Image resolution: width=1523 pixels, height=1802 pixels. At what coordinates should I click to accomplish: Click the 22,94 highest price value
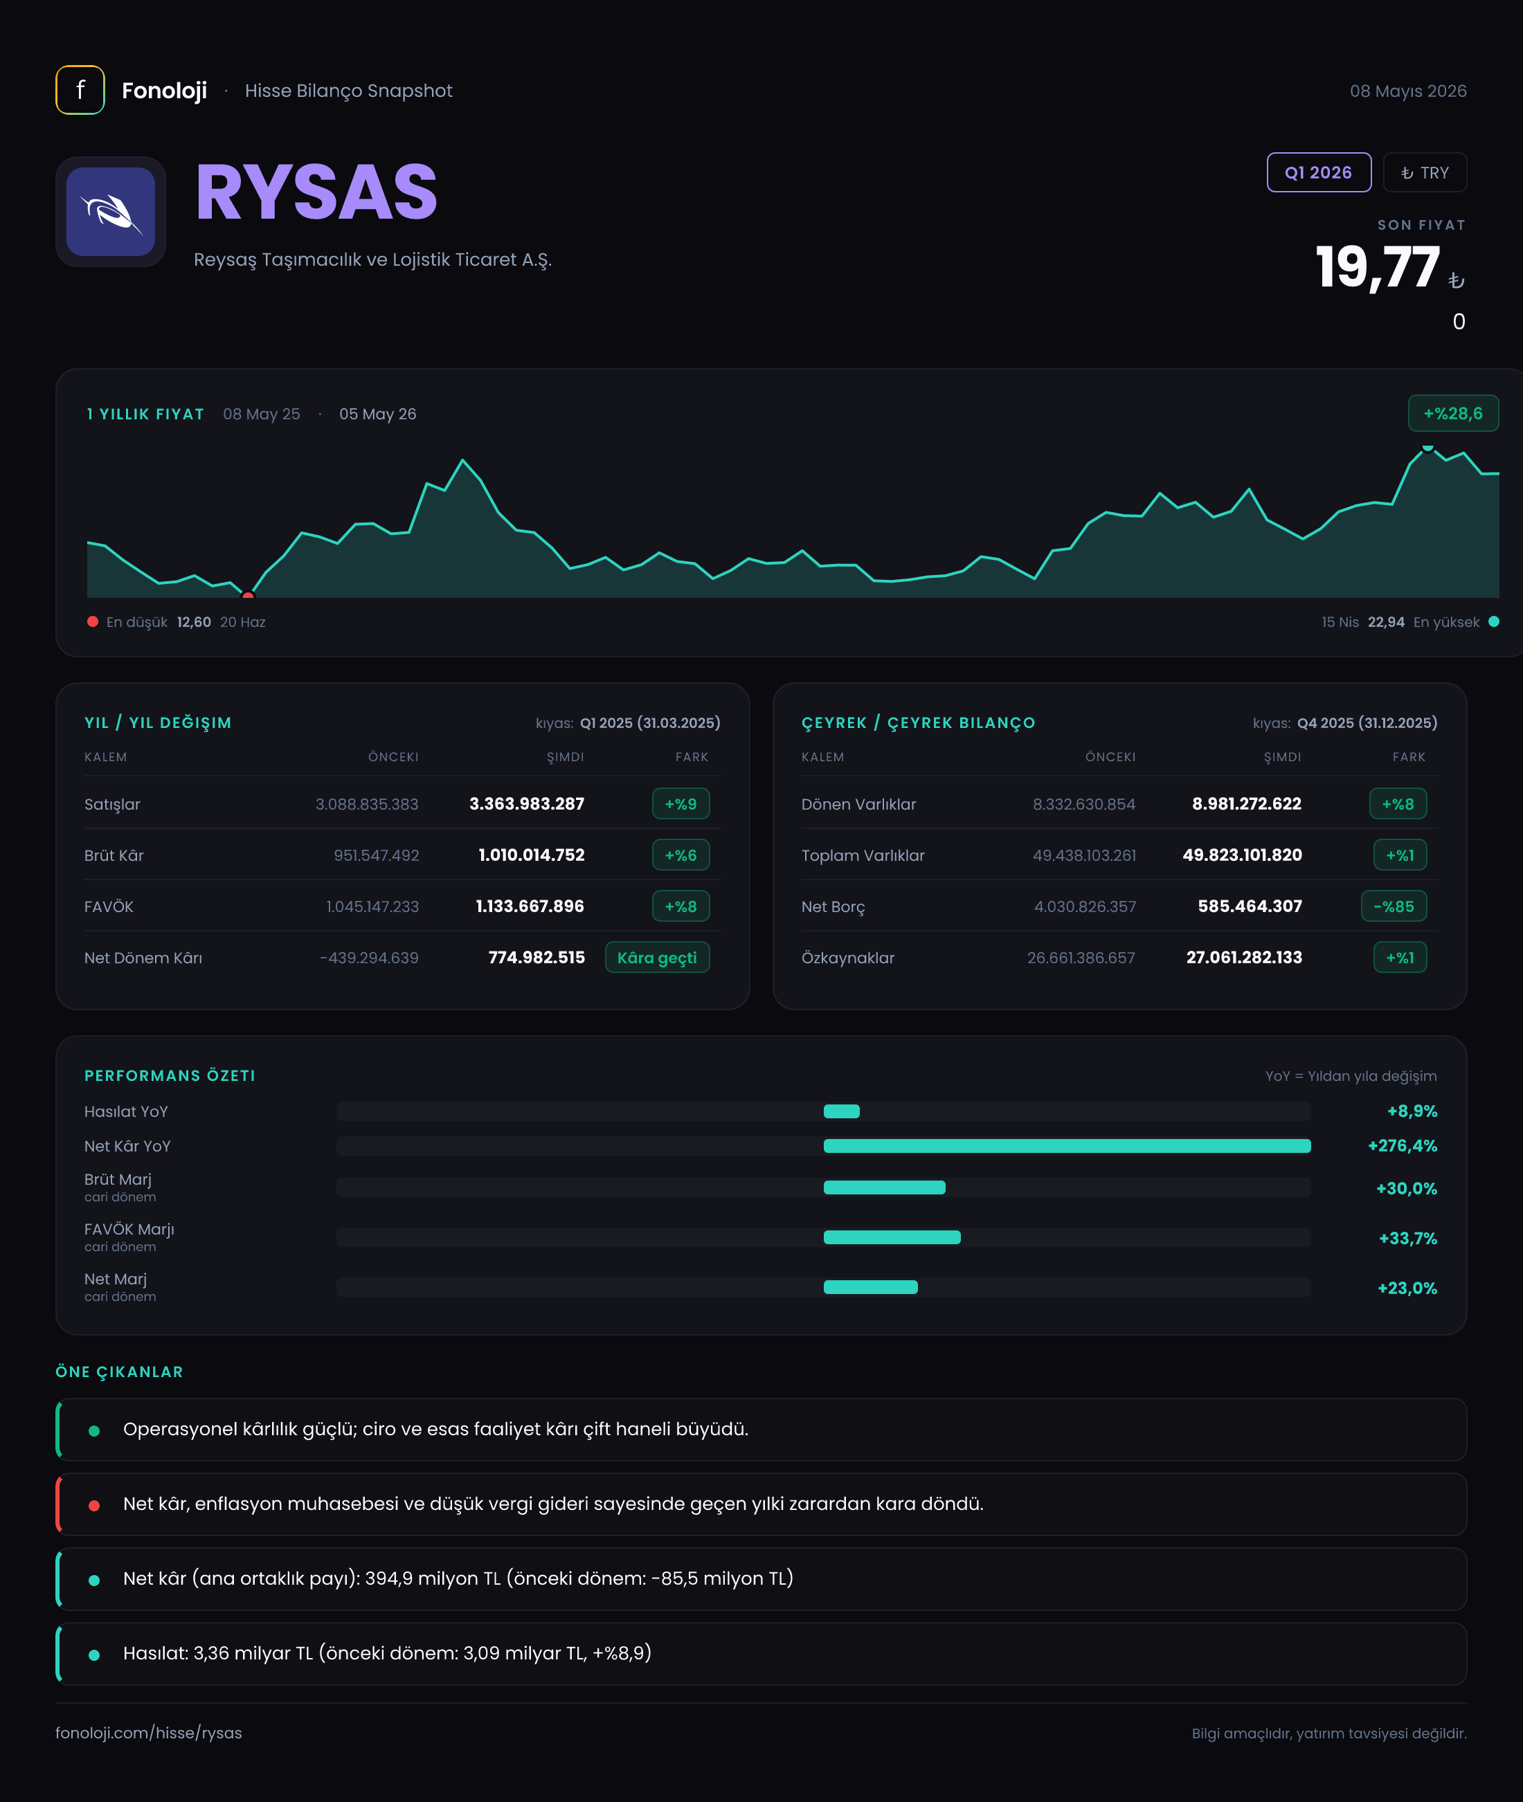pyautogui.click(x=1386, y=621)
